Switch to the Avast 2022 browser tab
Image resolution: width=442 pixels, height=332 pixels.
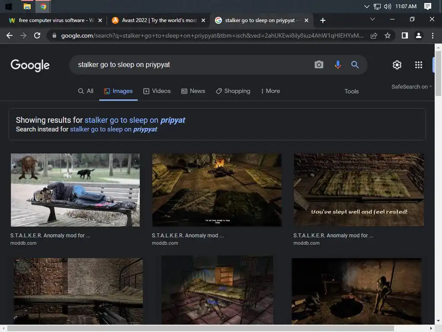point(159,20)
